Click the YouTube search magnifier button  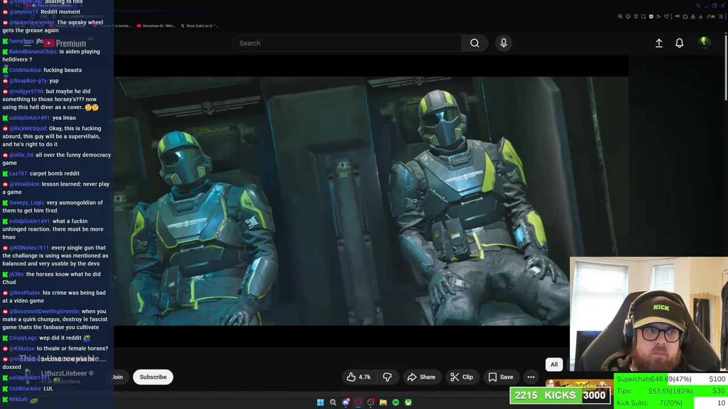474,43
